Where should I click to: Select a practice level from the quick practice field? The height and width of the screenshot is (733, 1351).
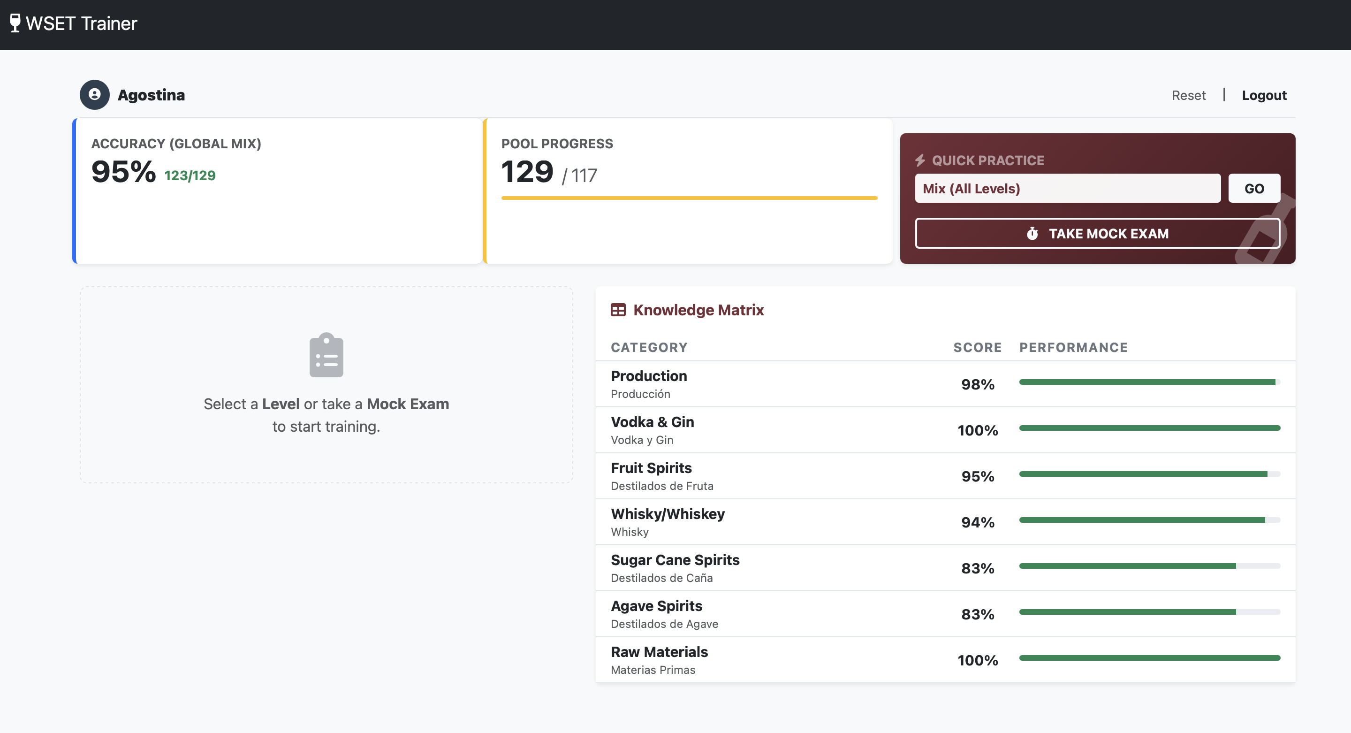(1068, 188)
